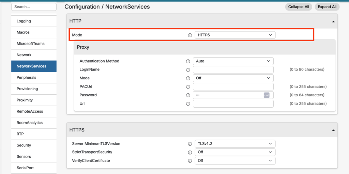The width and height of the screenshot is (349, 174).
Task: Go to Network configuration in sidebar
Action: (34, 55)
